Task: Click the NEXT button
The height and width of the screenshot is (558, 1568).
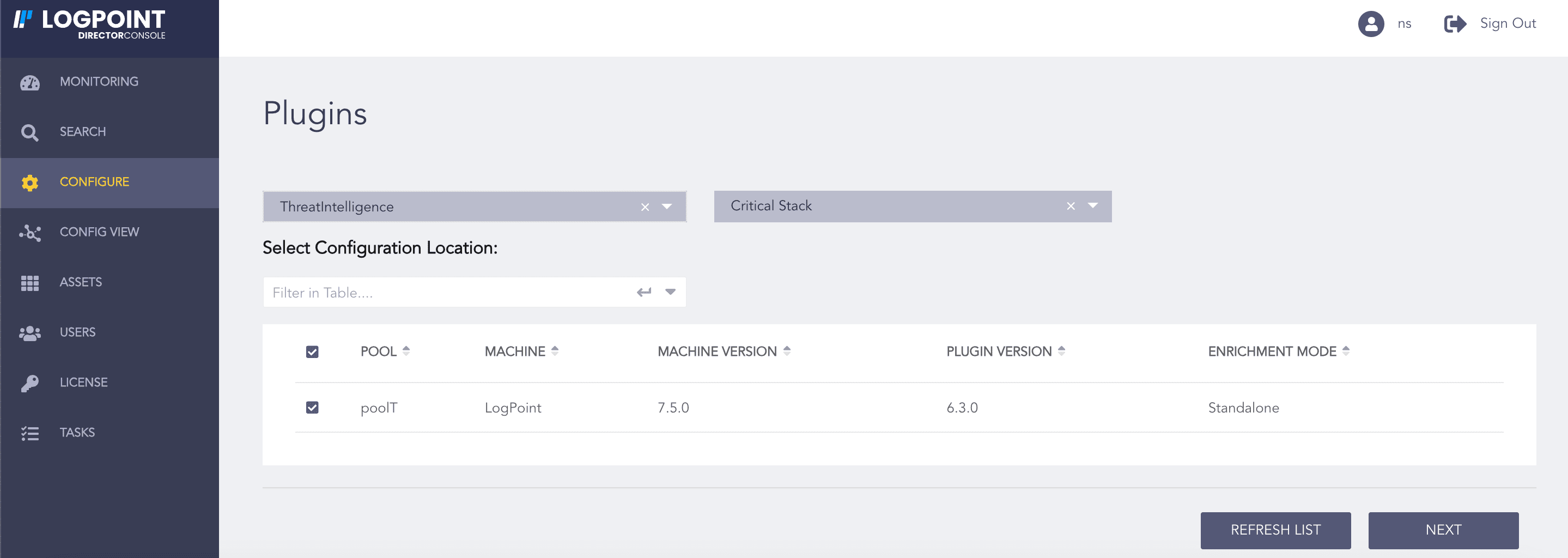Action: pyautogui.click(x=1443, y=530)
